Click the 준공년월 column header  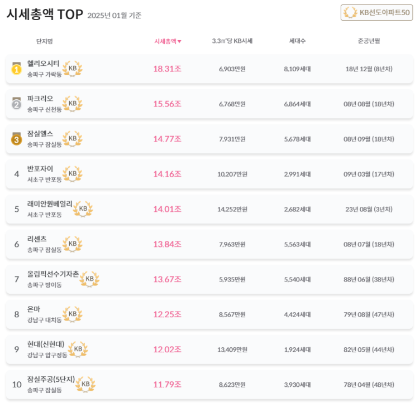click(369, 41)
